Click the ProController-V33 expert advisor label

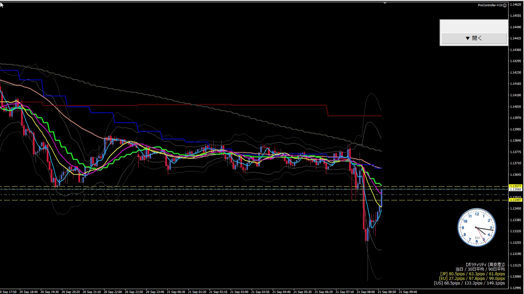point(490,5)
